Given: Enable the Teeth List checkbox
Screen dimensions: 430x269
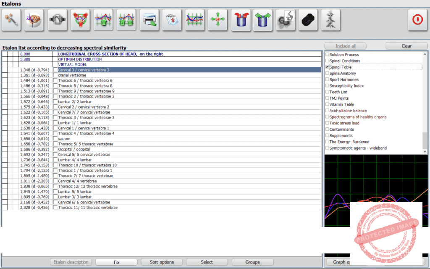Looking at the screenshot, I should (328, 92).
